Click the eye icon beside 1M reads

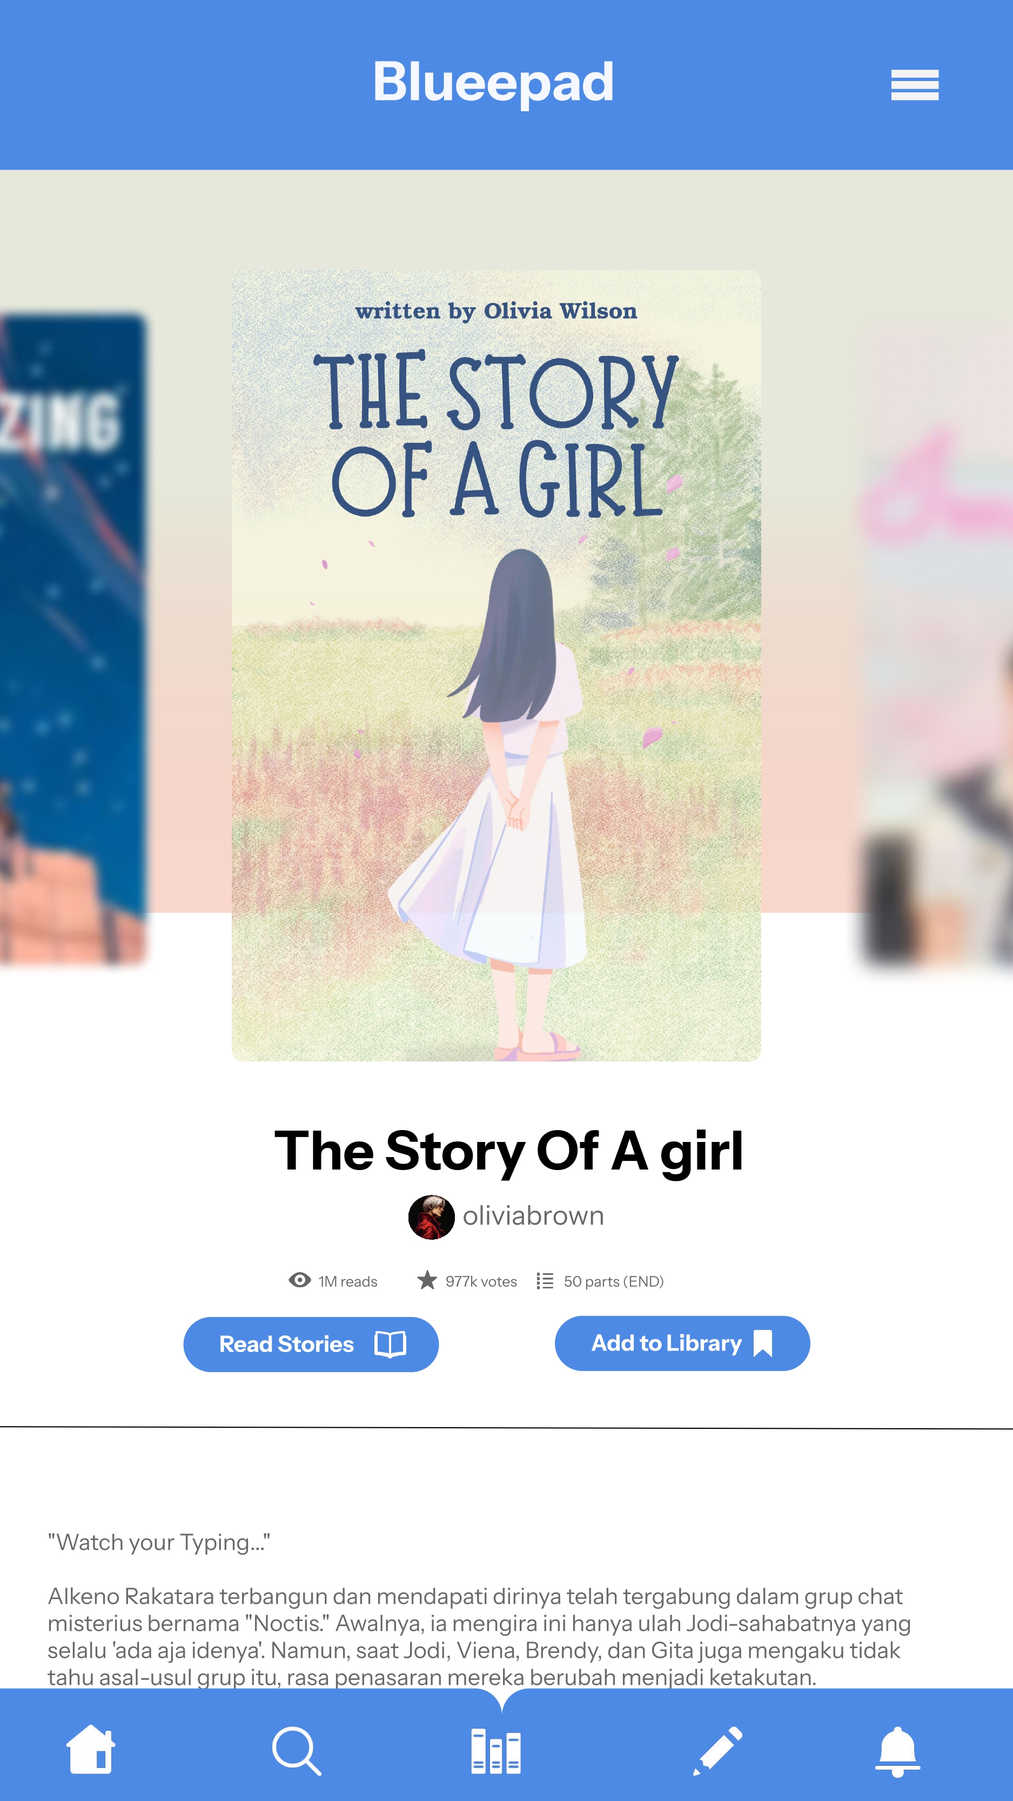pos(300,1280)
